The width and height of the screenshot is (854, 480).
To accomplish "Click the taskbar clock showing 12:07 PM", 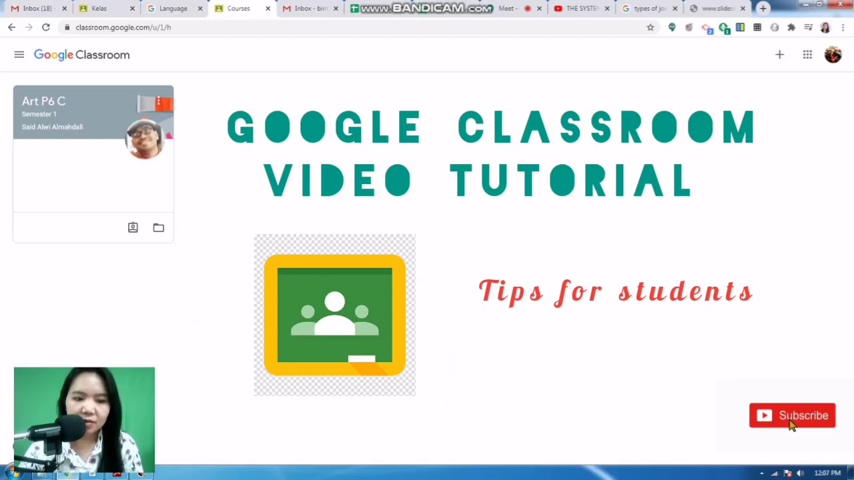I will pos(827,473).
